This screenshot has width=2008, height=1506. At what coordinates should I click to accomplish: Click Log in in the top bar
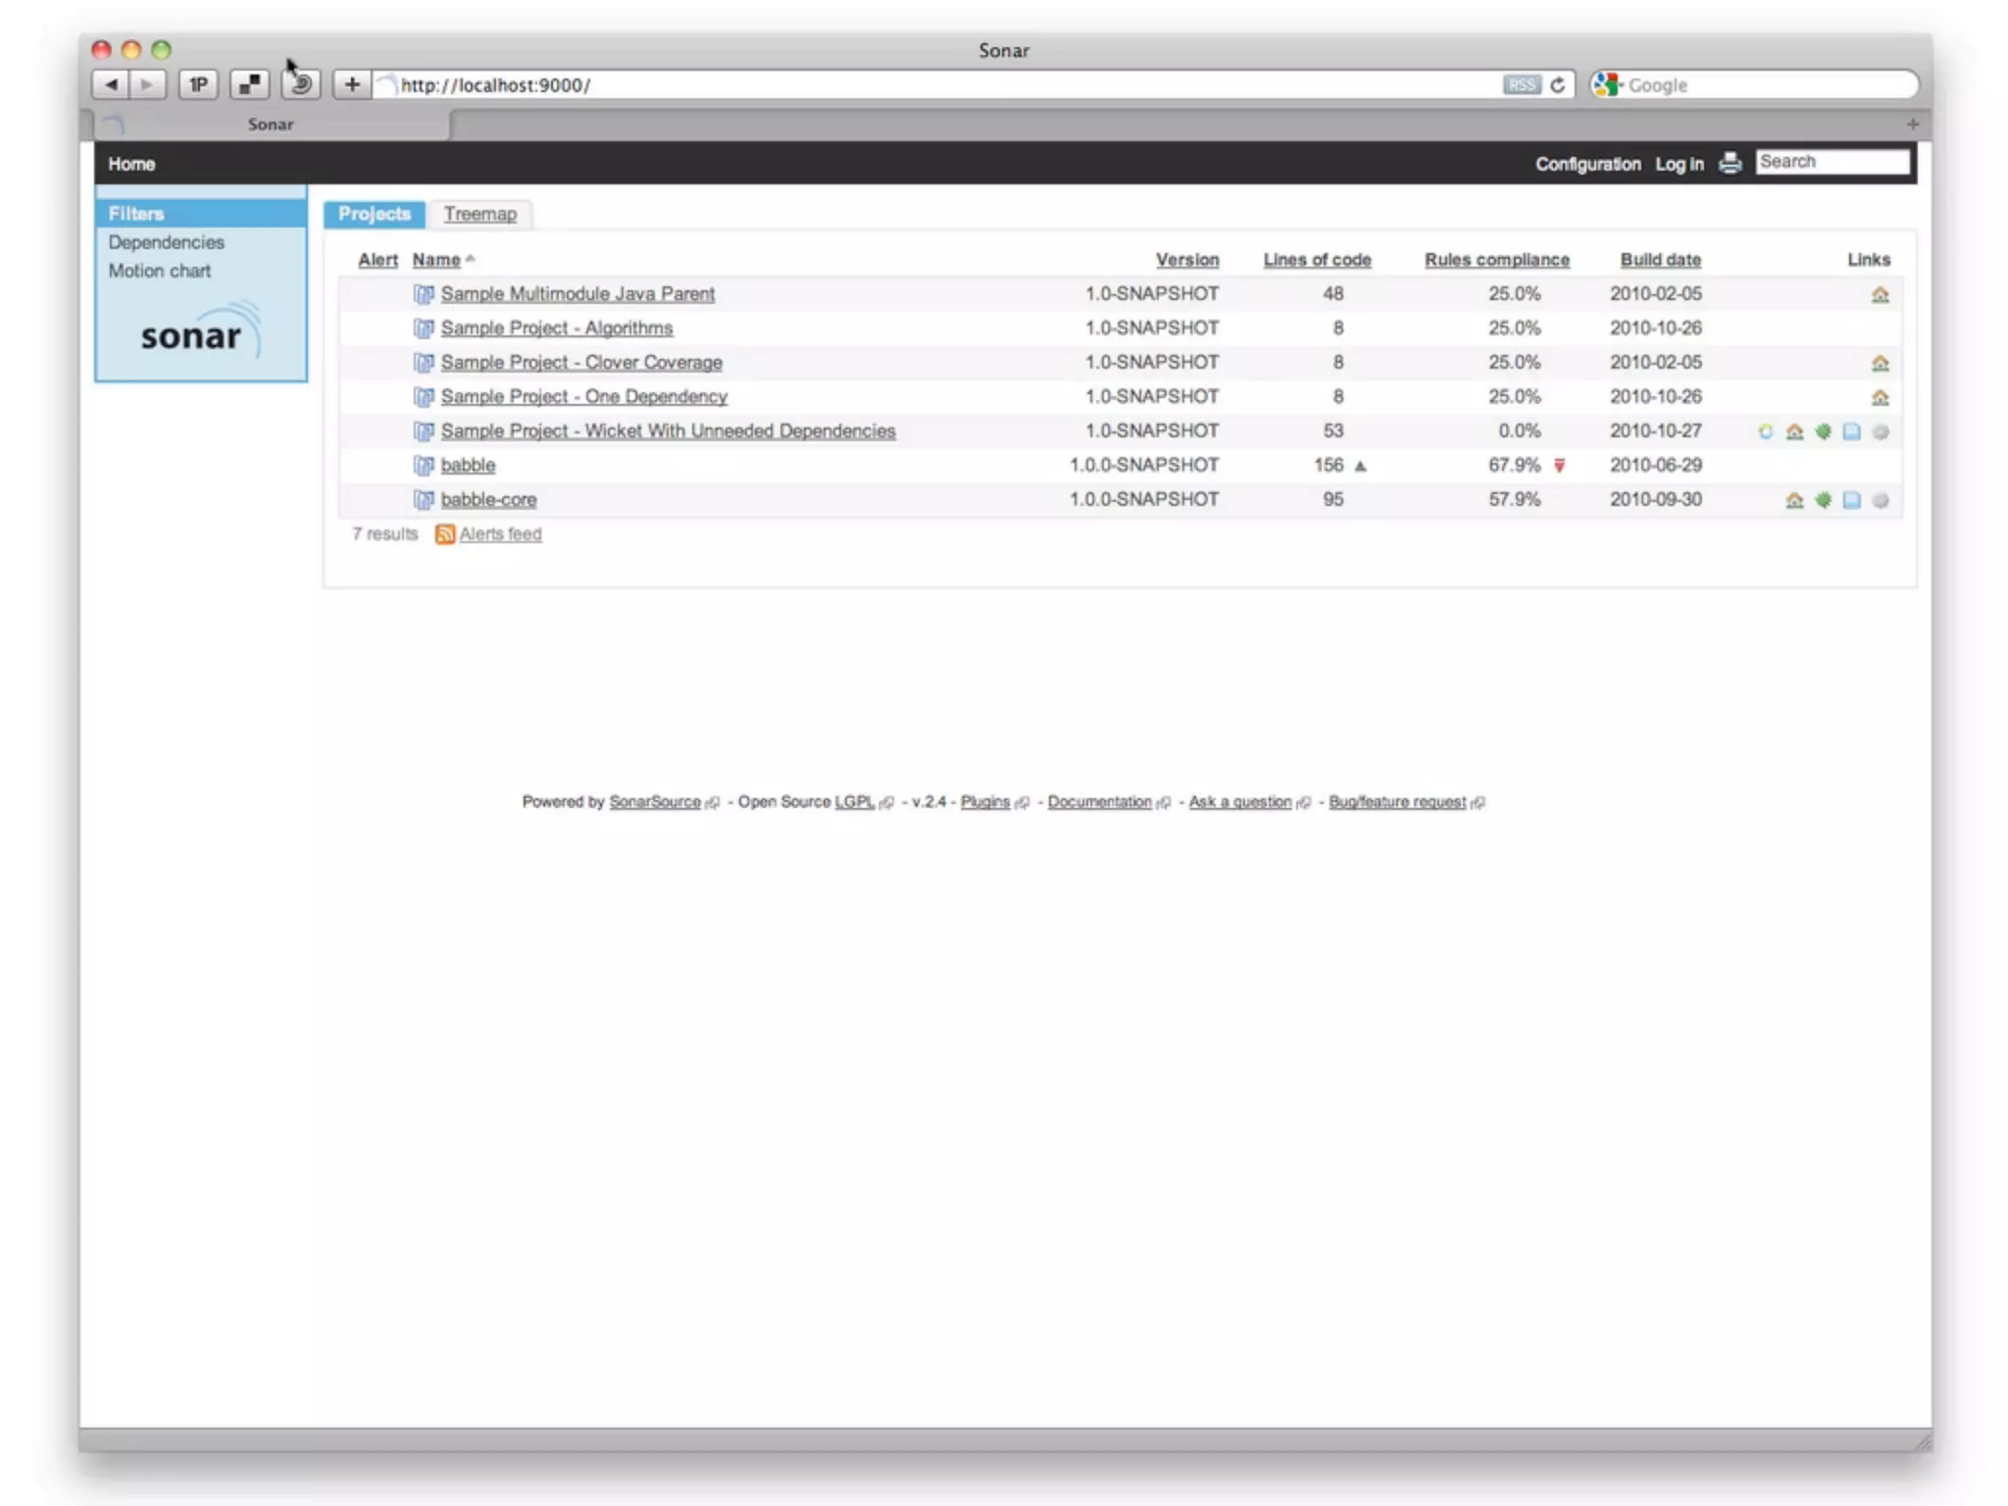pos(1679,164)
